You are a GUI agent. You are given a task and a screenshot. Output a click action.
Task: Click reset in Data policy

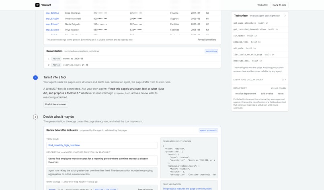pos(281,94)
